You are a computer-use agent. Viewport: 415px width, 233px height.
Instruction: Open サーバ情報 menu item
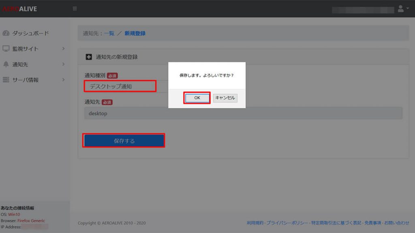coord(26,80)
